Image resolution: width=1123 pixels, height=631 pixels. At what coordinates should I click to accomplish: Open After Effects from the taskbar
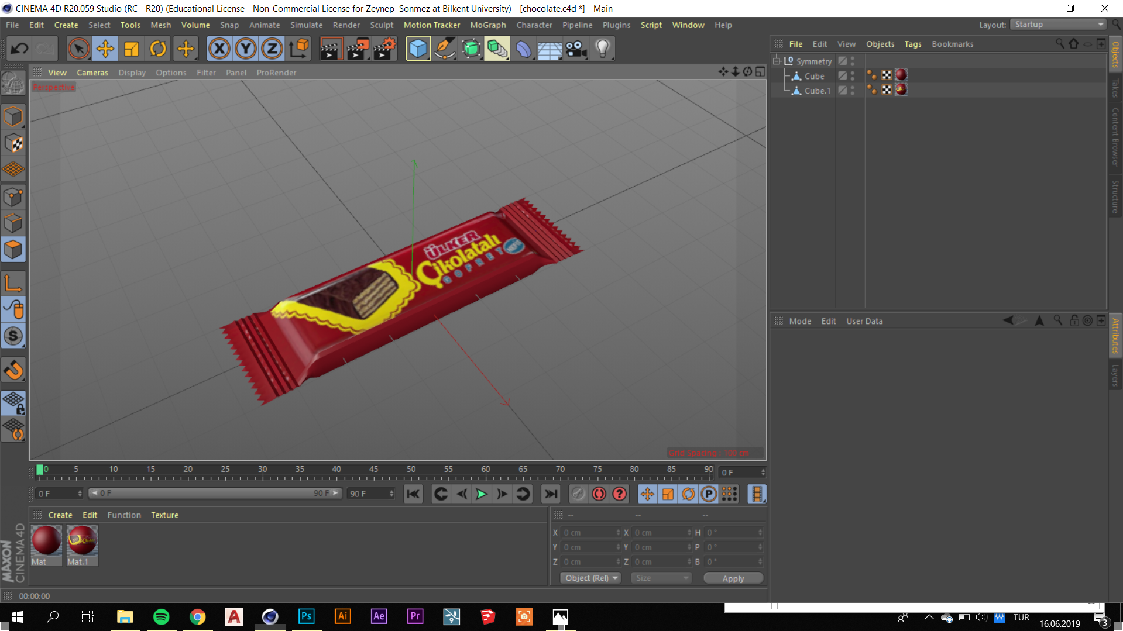click(379, 616)
